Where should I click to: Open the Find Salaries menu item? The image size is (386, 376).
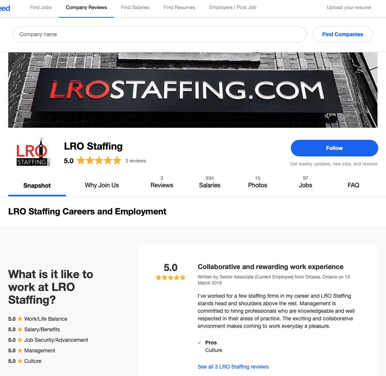coord(135,7)
